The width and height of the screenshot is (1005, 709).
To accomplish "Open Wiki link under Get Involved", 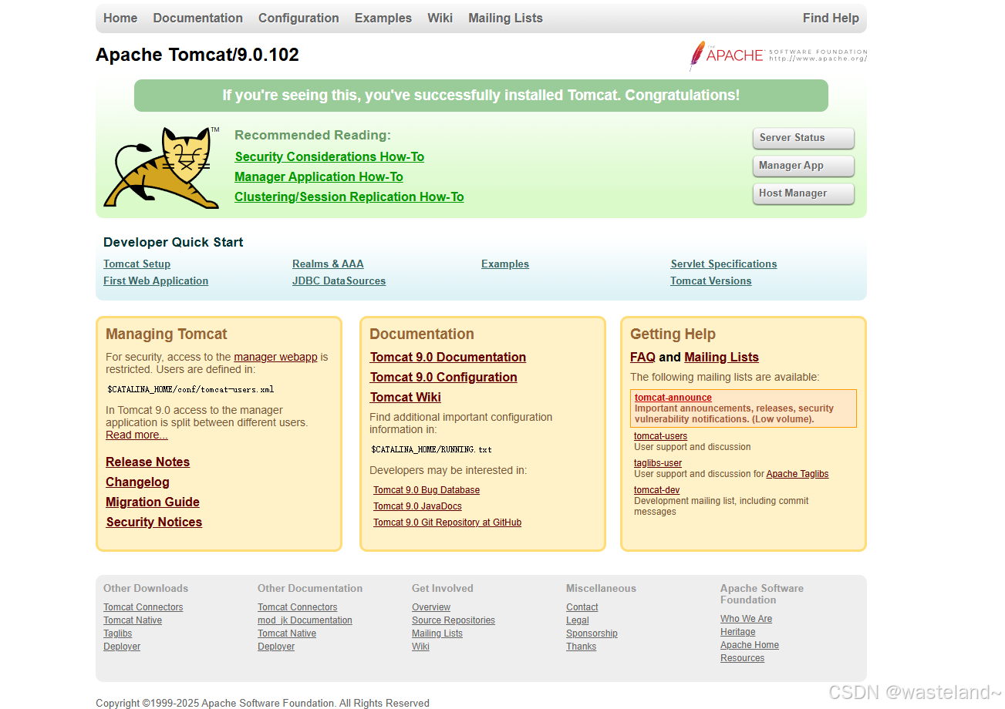I will [420, 647].
